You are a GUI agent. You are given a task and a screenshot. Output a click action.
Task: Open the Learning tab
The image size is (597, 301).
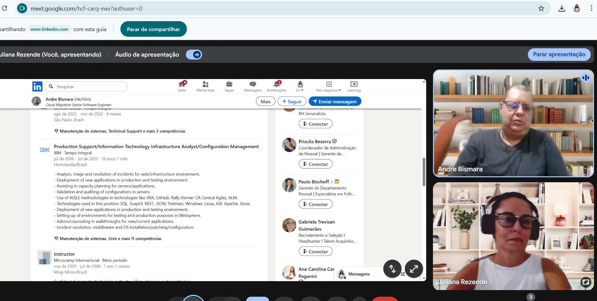354,86
